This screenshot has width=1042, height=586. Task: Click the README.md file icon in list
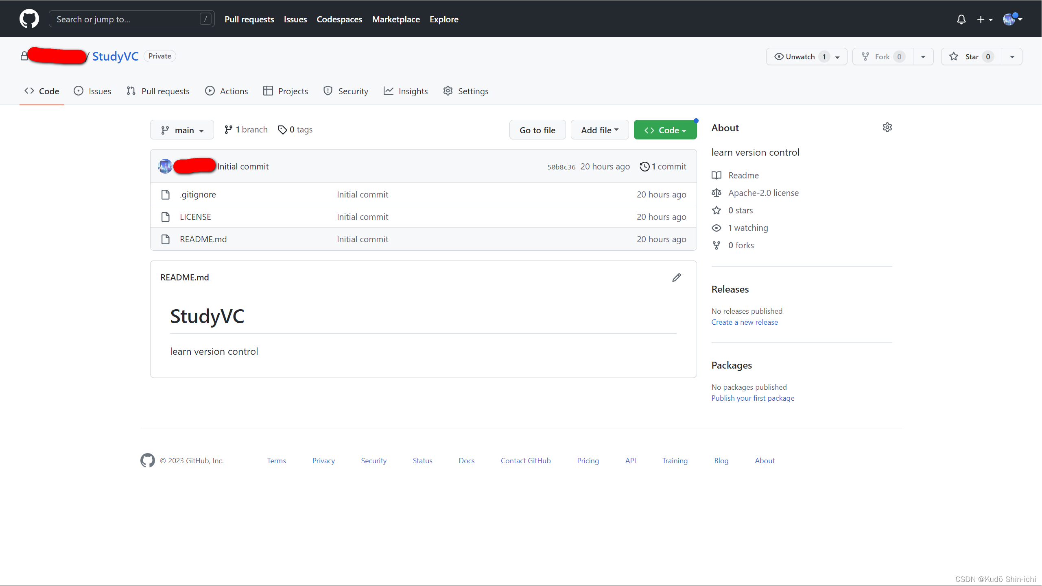tap(165, 239)
